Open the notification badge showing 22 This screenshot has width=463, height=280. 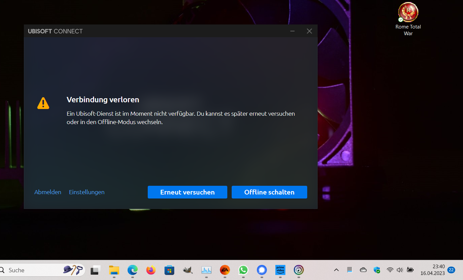click(451, 270)
